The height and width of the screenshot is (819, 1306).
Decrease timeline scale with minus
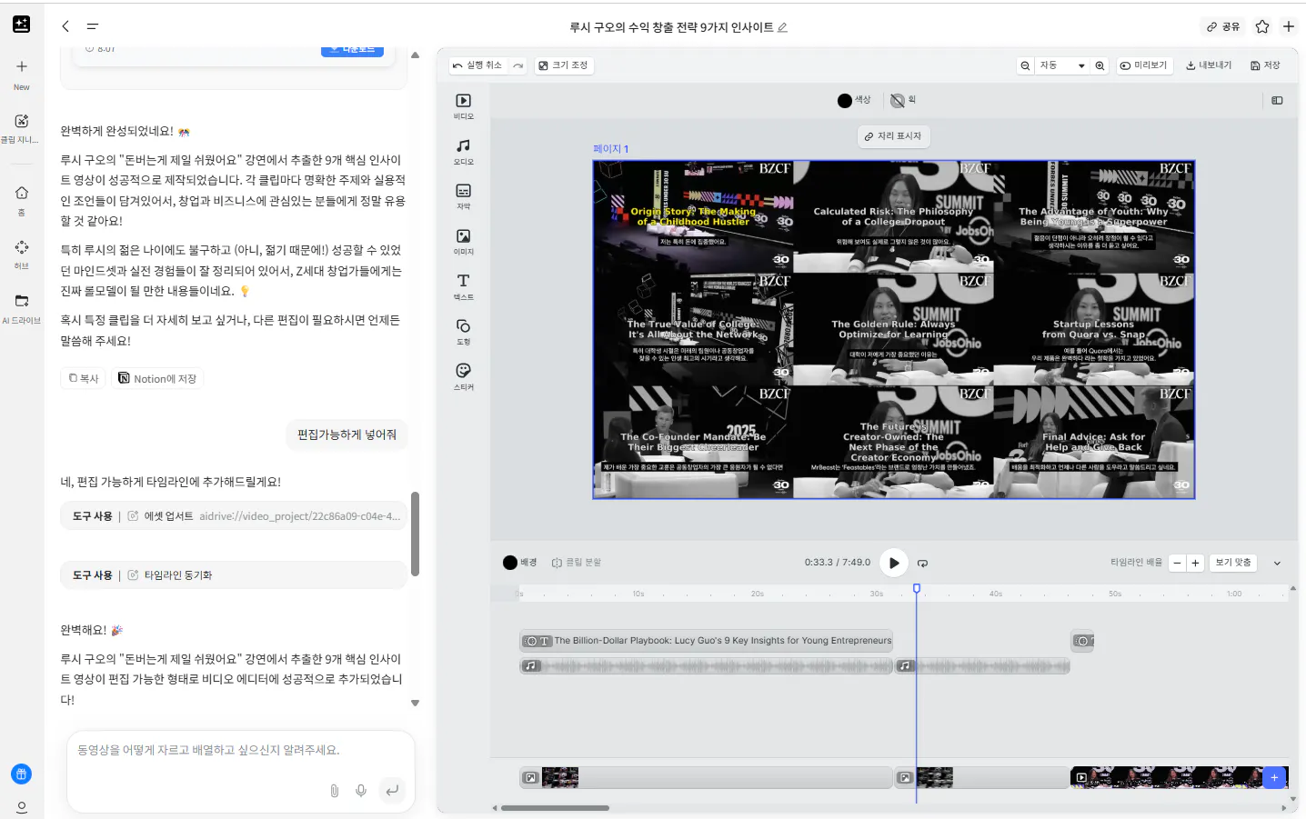coord(1177,564)
